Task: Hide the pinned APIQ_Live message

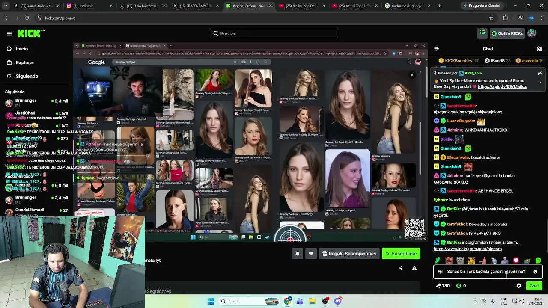Action: pyautogui.click(x=539, y=73)
